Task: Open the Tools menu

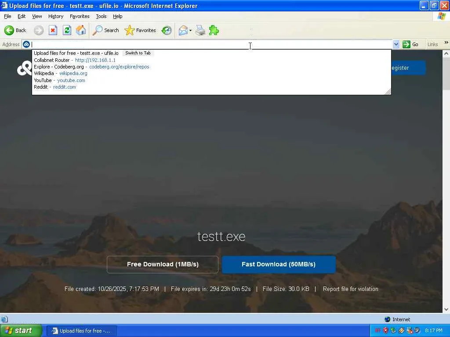Action: [101, 16]
